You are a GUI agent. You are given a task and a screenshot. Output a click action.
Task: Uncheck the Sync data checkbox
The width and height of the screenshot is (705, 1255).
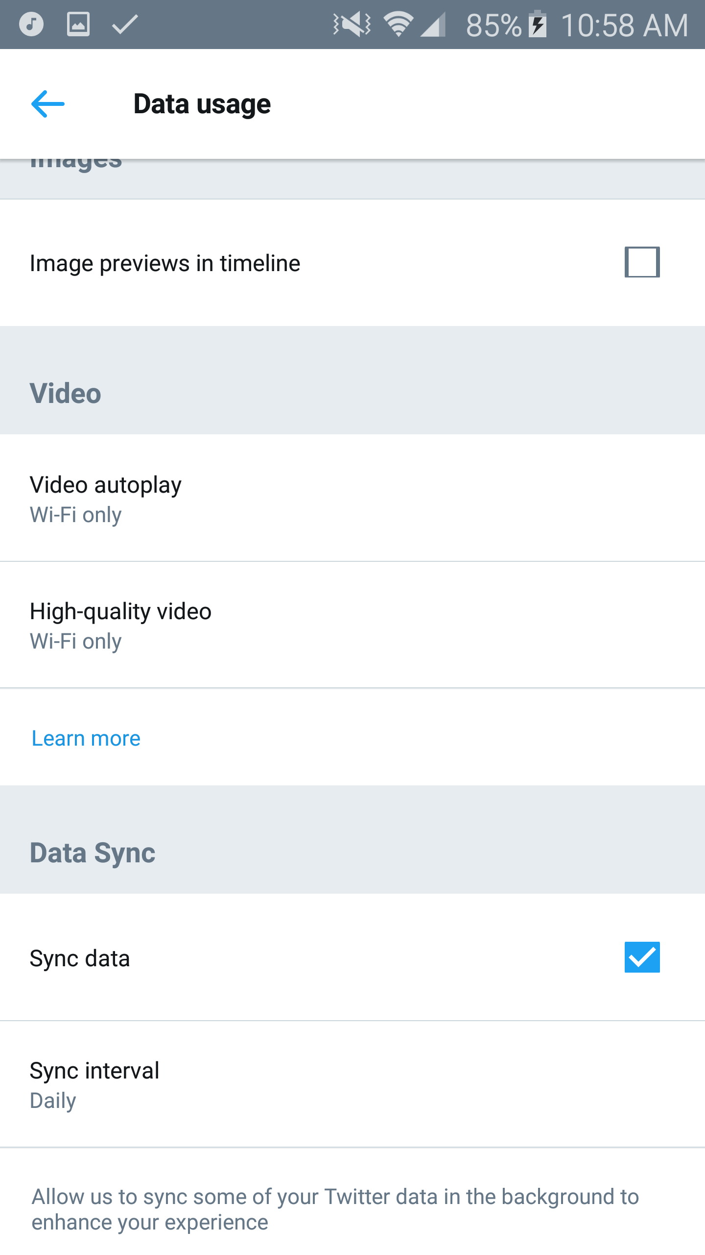coord(642,957)
